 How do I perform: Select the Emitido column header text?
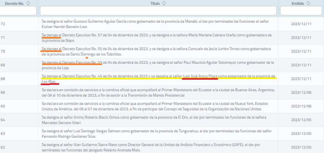coord(298,4)
